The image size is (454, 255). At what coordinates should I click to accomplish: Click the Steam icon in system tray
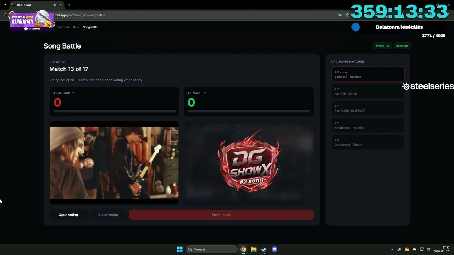[x=399, y=249]
